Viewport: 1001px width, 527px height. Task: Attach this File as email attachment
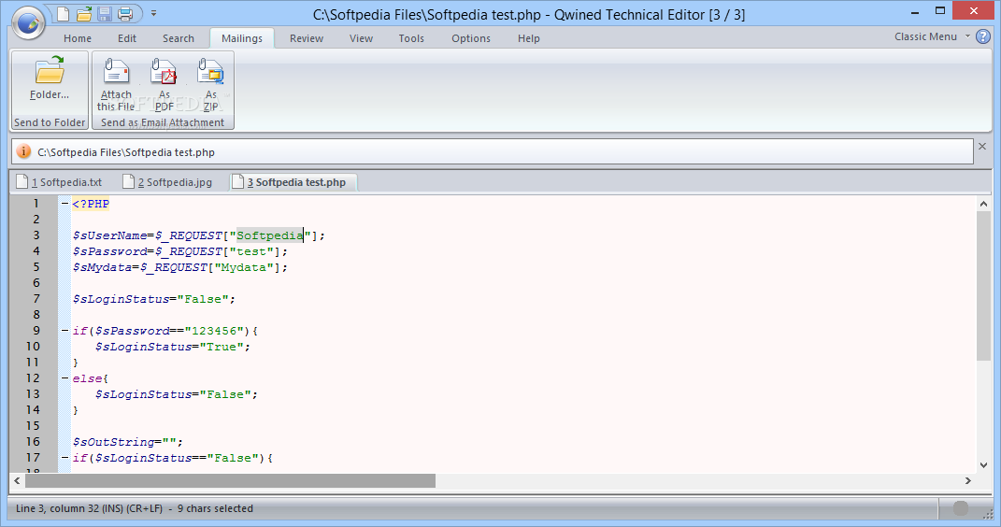click(x=116, y=85)
